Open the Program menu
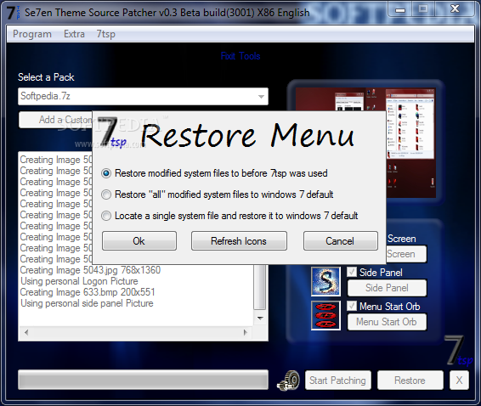 32,34
